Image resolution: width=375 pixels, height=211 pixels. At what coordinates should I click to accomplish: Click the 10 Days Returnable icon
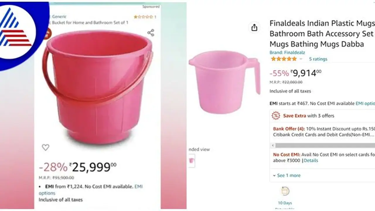click(285, 191)
